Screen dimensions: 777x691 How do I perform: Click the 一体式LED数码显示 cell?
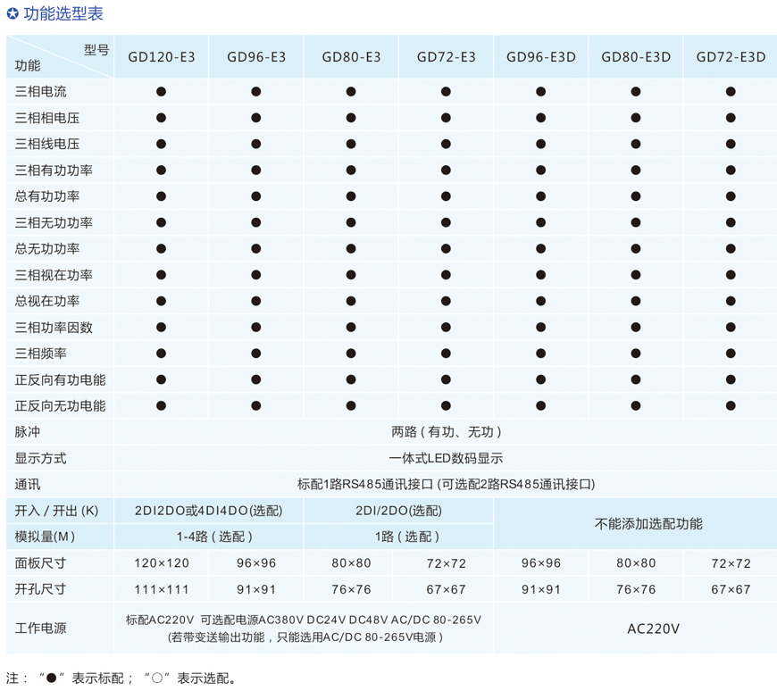pos(446,458)
